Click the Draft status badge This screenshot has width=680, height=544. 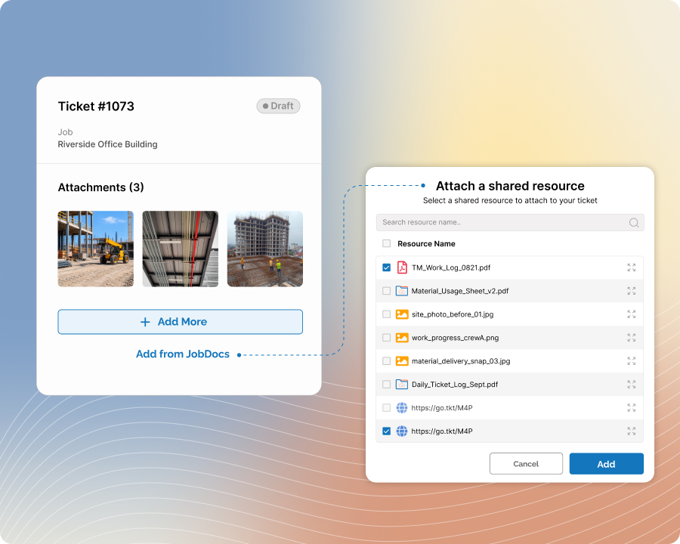point(278,106)
